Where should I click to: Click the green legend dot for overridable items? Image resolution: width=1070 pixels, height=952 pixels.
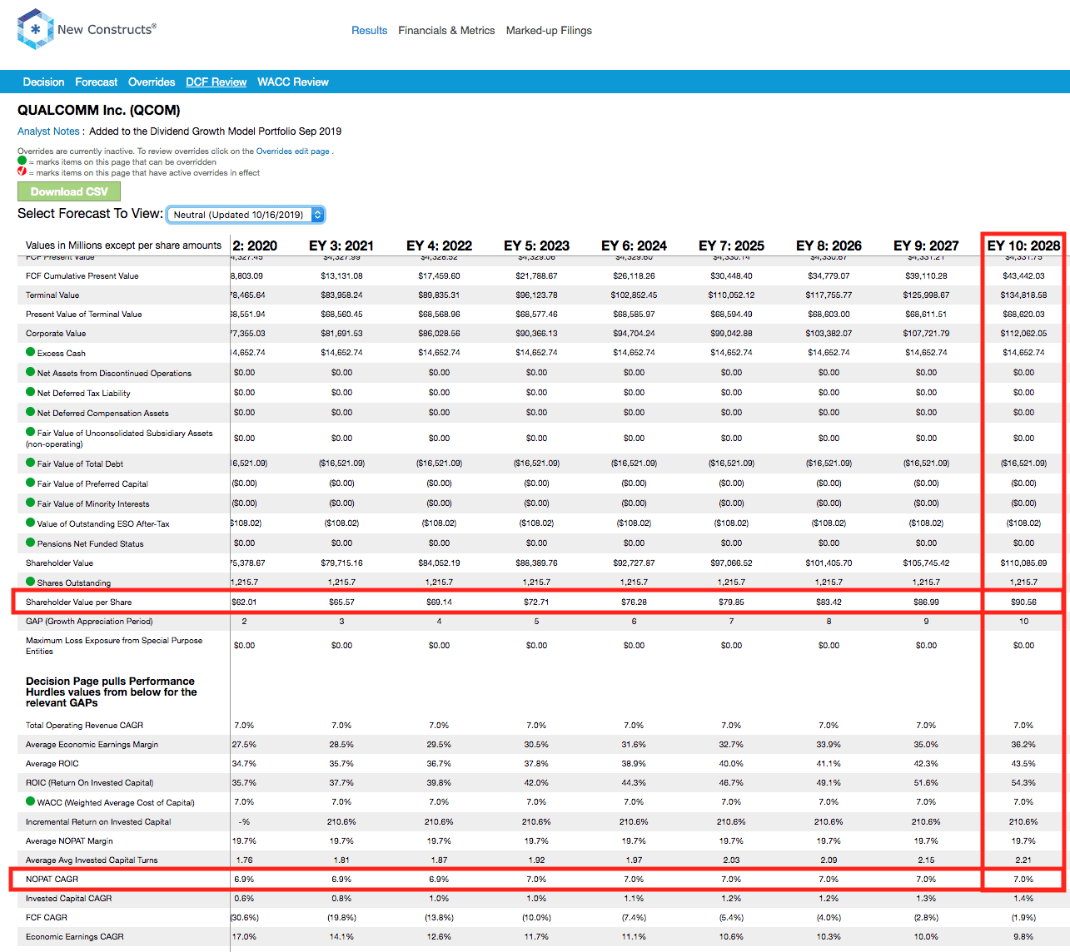[22, 161]
